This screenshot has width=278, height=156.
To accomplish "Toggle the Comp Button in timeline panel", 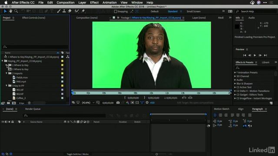I will (208, 126).
